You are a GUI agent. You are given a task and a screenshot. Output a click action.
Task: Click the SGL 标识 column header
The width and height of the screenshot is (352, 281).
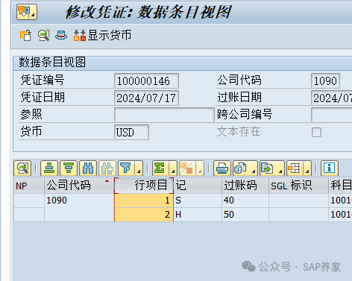click(x=298, y=186)
